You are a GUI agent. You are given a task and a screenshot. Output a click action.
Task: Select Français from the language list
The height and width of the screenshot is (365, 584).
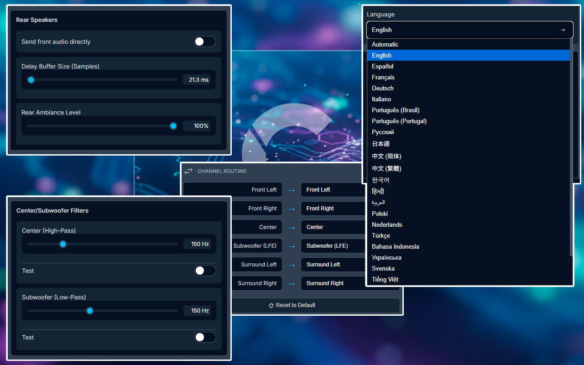point(383,78)
